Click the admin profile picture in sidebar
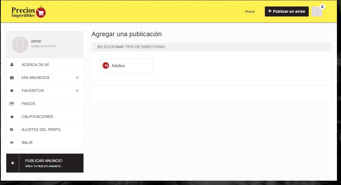341x185 pixels. point(20,45)
